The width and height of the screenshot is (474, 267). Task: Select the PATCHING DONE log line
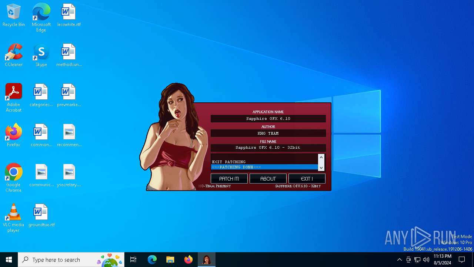pyautogui.click(x=264, y=167)
